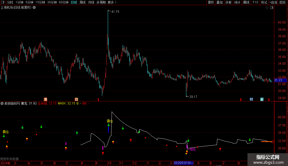Click the 加仓 signal label
The image size is (288, 166).
point(193,149)
